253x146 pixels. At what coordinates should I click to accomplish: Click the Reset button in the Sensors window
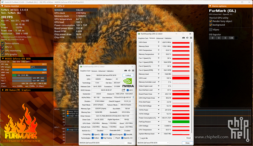[x=188, y=138]
